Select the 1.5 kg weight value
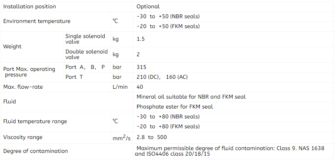The image size is (335, 160). [x=141, y=39]
